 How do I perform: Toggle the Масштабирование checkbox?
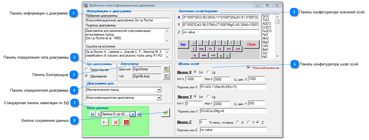[x=249, y=68]
